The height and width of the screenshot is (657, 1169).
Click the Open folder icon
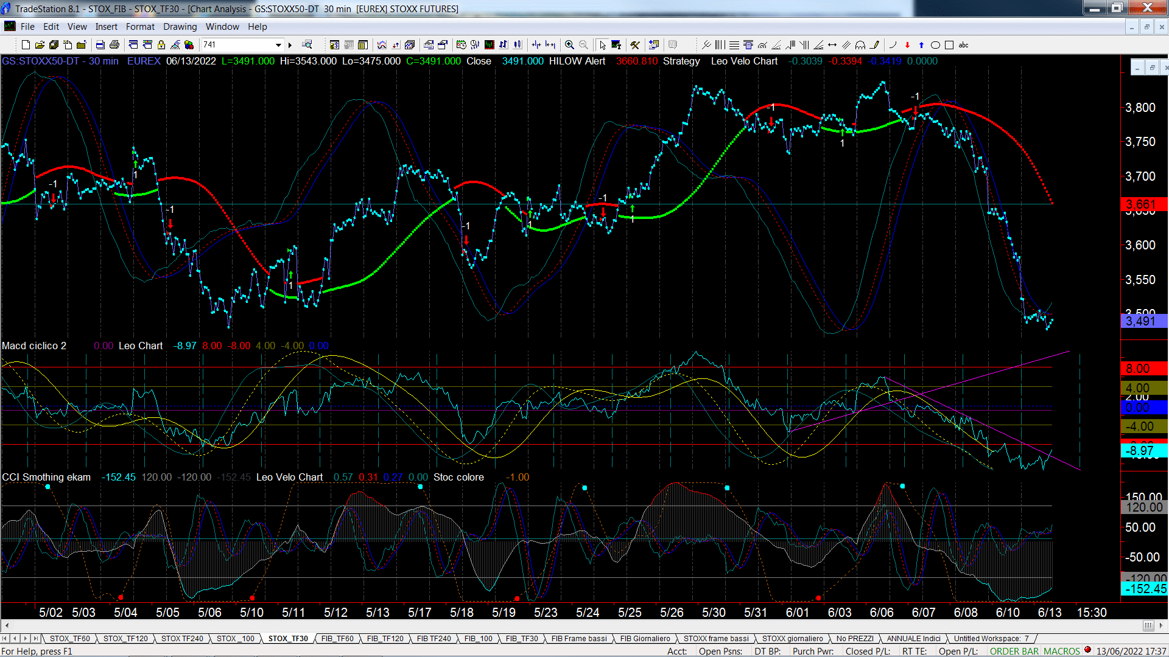pyautogui.click(x=40, y=44)
